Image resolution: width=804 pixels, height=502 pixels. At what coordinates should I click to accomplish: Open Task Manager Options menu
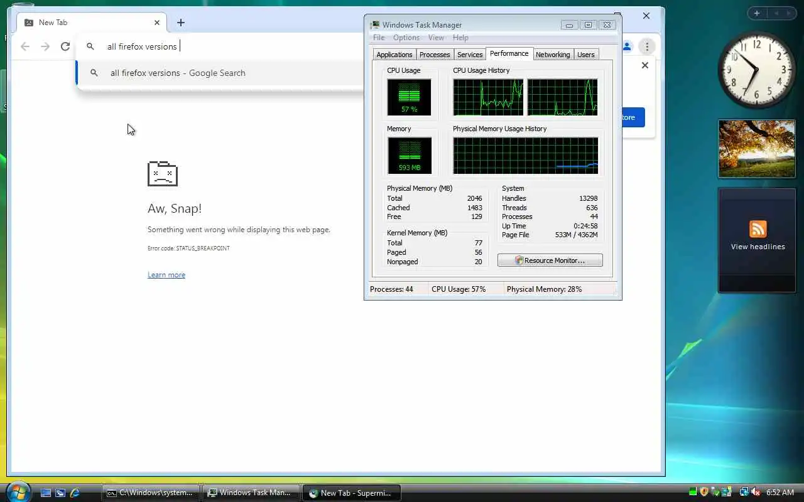406,38
